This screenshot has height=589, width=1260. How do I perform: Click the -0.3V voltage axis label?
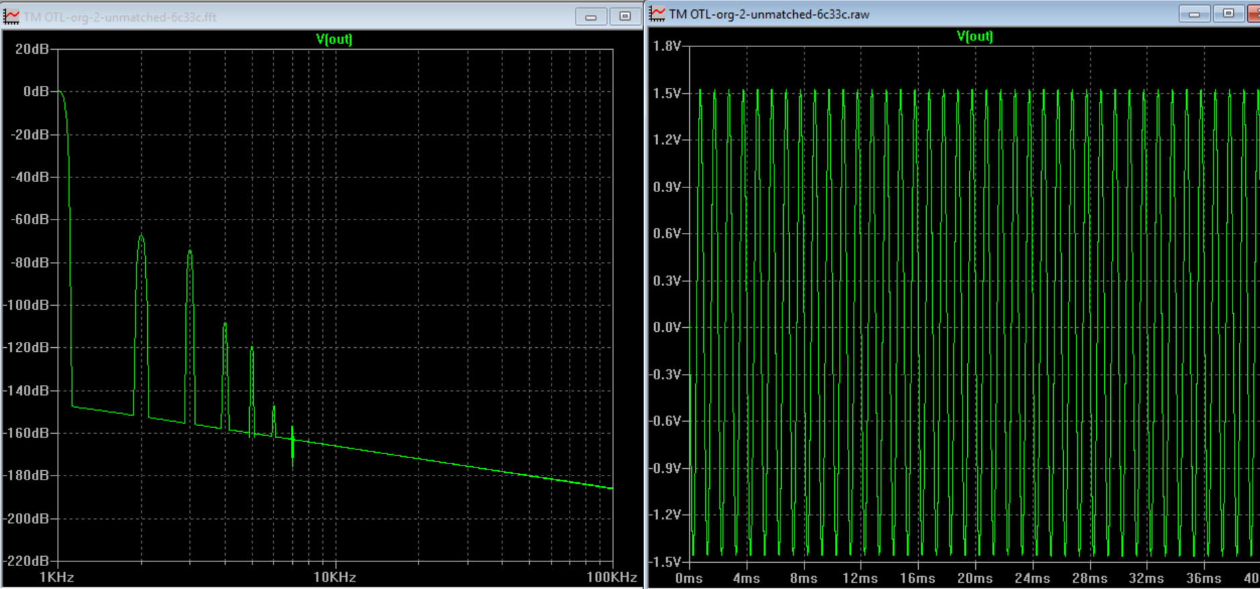tap(665, 374)
